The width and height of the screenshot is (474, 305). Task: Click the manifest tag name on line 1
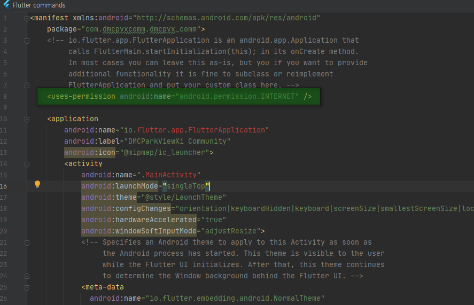click(51, 18)
